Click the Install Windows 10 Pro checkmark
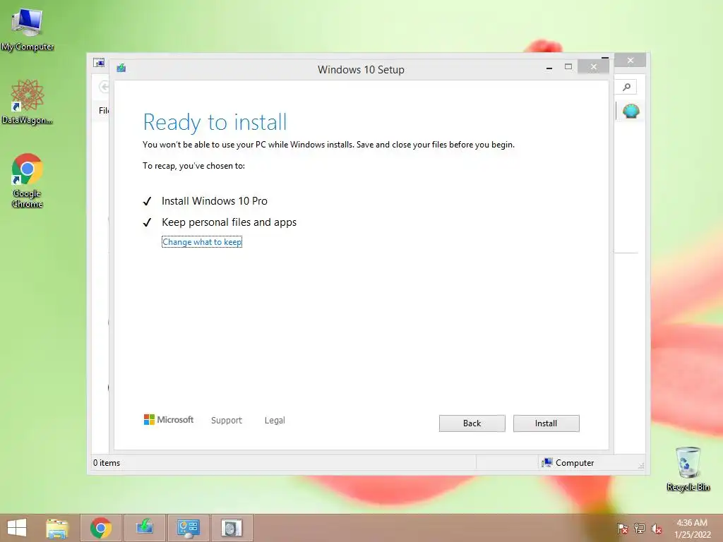Image resolution: width=723 pixels, height=542 pixels. (x=147, y=201)
